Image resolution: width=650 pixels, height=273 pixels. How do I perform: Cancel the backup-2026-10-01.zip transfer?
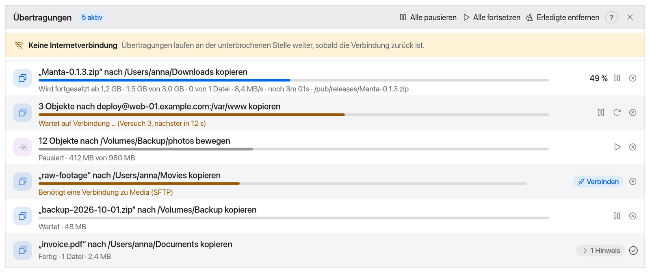(633, 216)
